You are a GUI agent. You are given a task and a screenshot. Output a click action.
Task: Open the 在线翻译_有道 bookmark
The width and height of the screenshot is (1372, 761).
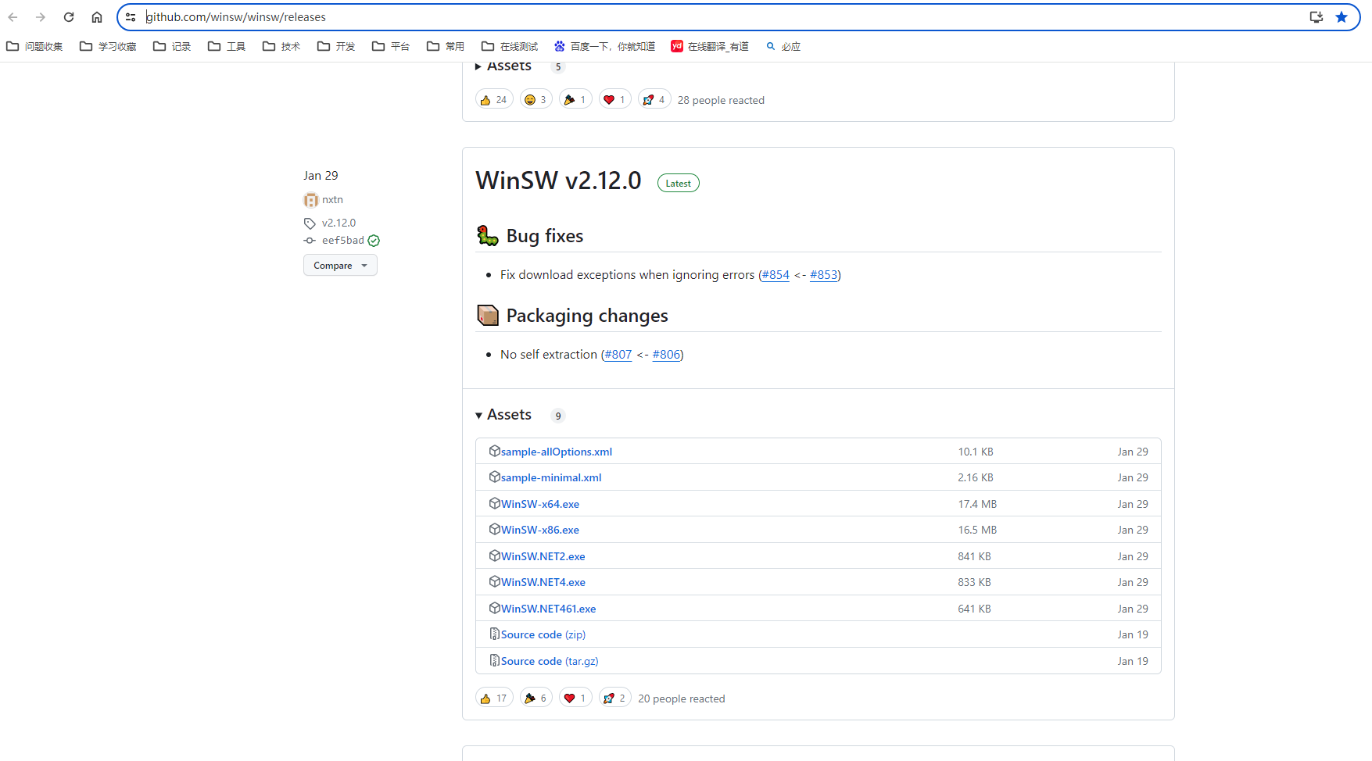click(x=710, y=47)
